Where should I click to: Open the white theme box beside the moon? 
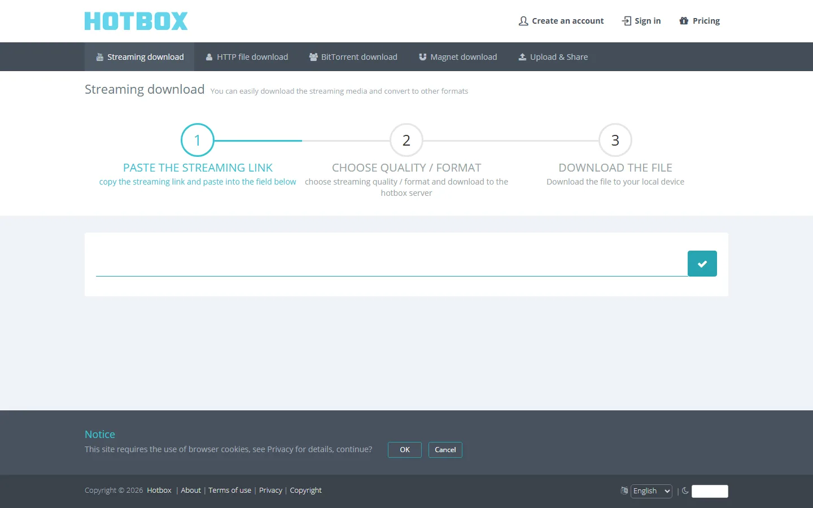(x=710, y=491)
